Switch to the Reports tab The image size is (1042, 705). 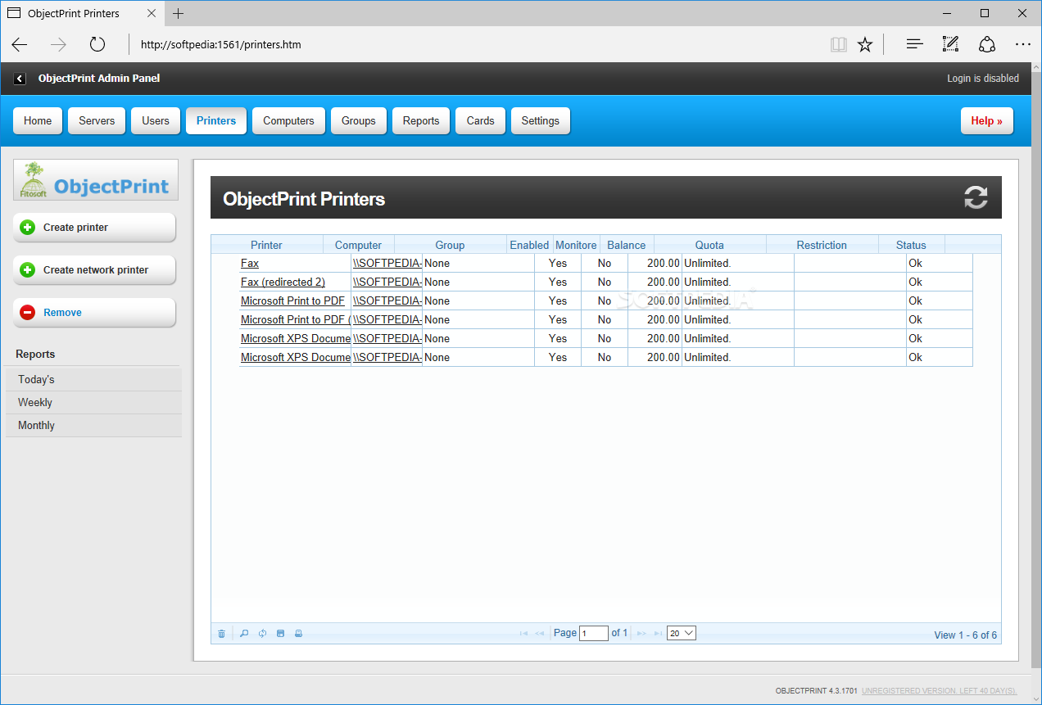[x=421, y=120]
